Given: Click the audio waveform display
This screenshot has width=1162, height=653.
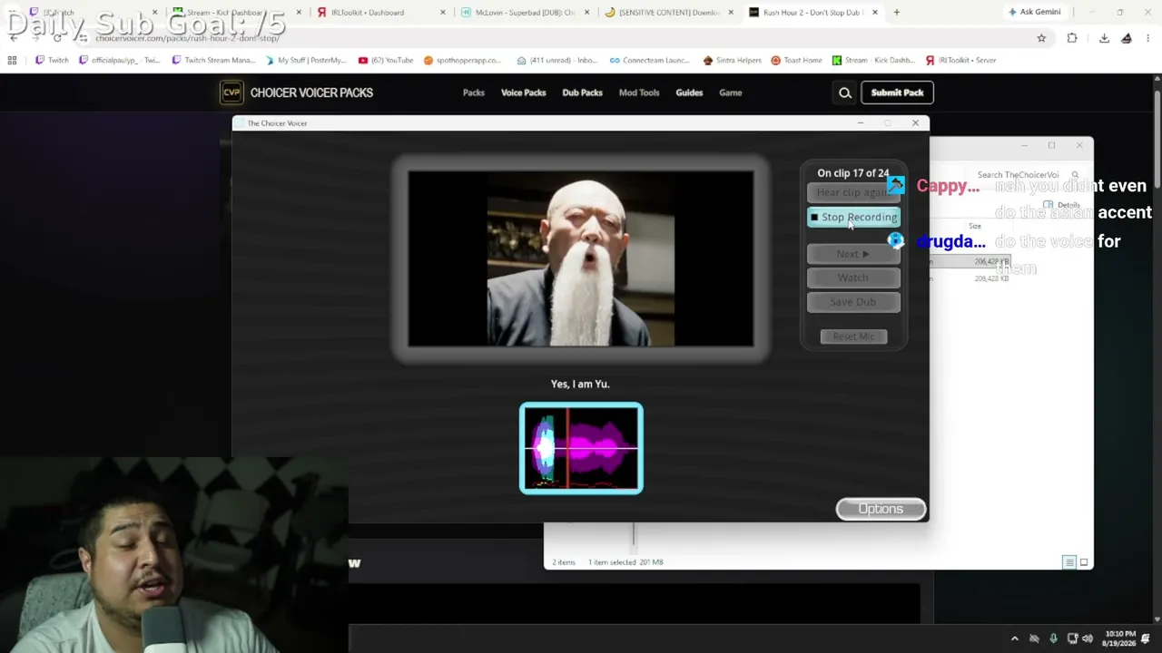Looking at the screenshot, I should (x=581, y=449).
